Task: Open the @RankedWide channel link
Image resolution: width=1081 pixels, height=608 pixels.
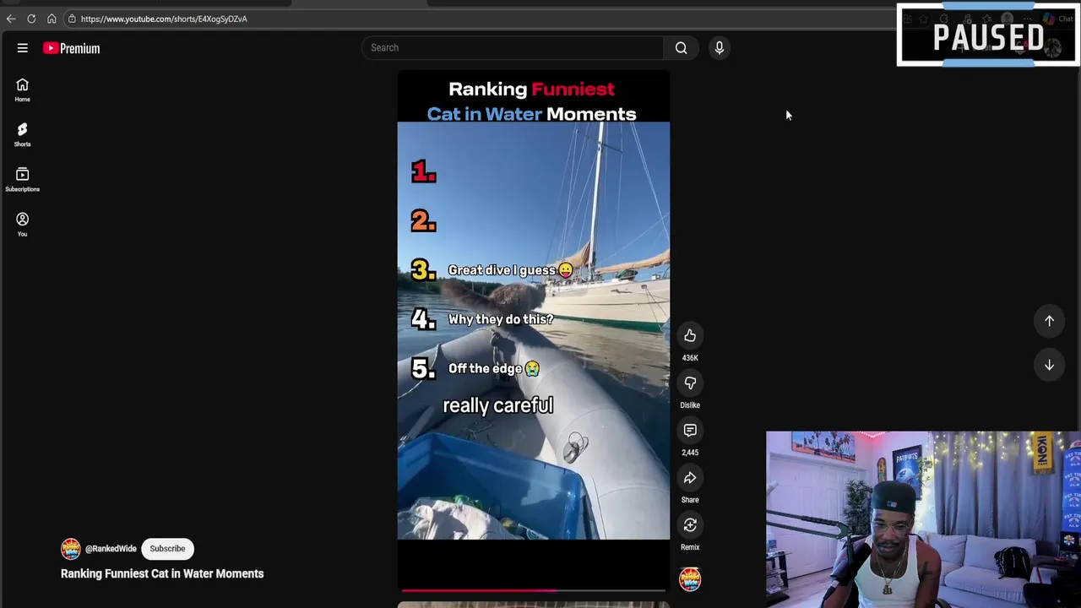Action: point(111,549)
